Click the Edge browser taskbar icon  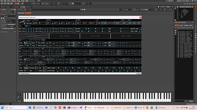(152, 107)
